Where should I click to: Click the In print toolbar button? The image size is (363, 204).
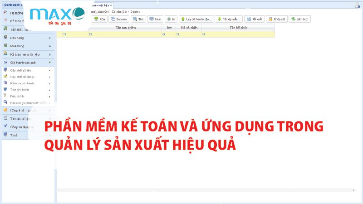171,19
